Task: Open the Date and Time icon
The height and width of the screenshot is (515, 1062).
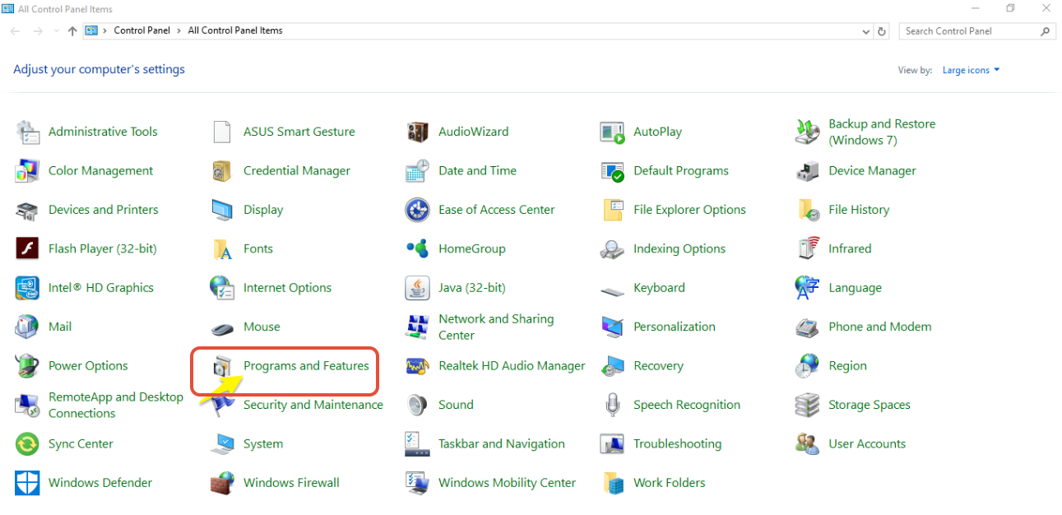Action: click(x=417, y=171)
